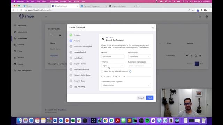Open Slack from the Dock
Viewport: 223px width, 125px height.
pyautogui.click(x=79, y=120)
